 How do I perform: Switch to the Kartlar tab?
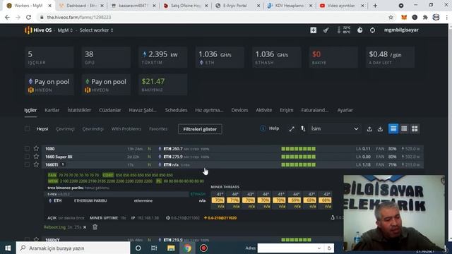(52, 110)
